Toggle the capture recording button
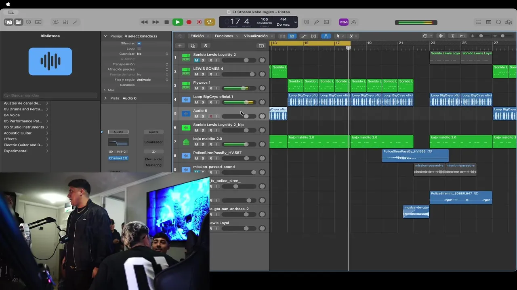The height and width of the screenshot is (290, 517). coord(199,22)
